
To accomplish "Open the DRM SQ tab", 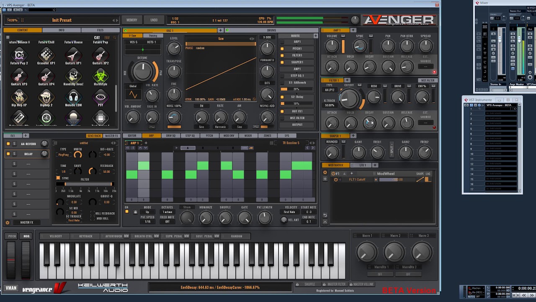I will point(170,136).
